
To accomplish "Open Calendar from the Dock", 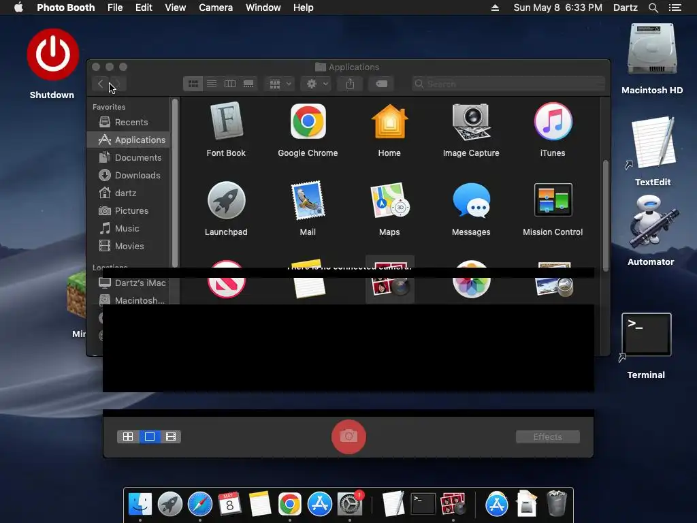I will tap(230, 504).
